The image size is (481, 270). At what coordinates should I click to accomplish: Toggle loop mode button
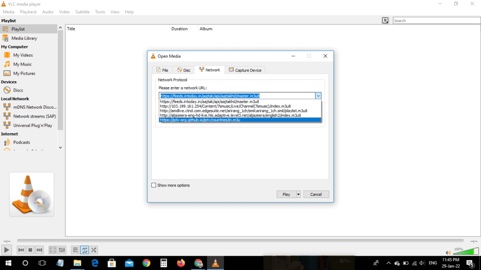coord(85,250)
